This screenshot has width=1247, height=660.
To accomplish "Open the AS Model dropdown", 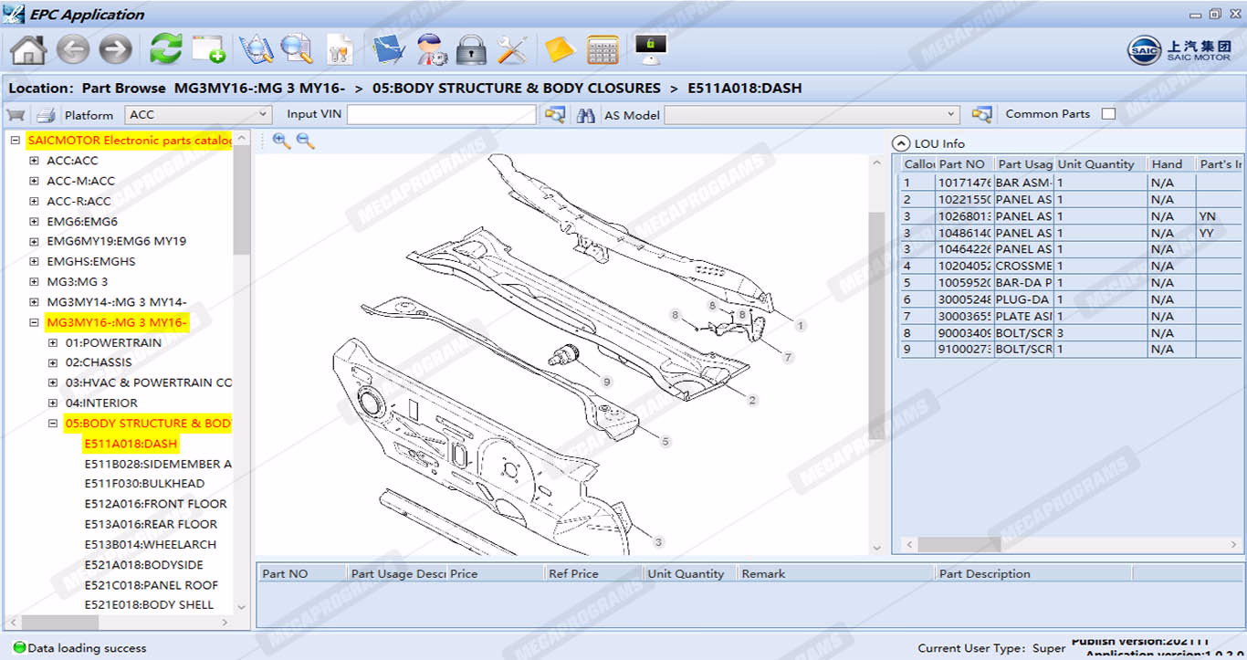I will pyautogui.click(x=812, y=115).
